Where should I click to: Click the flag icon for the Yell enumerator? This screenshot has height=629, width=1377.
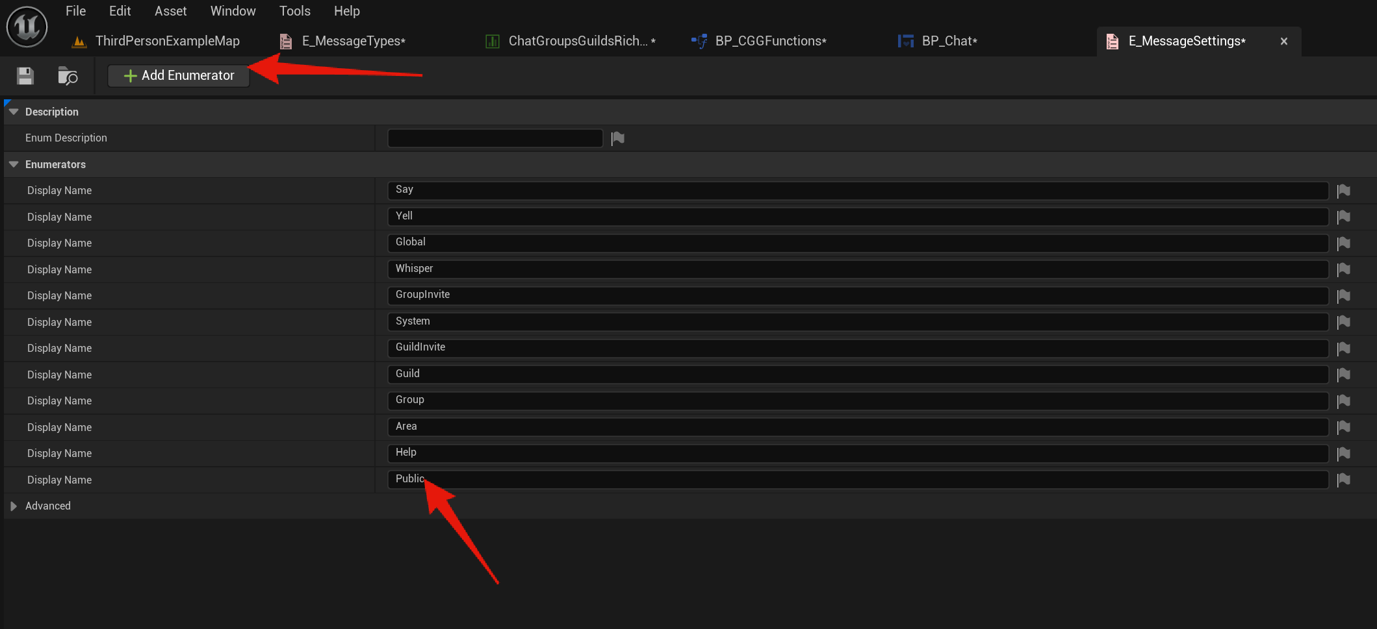(1344, 217)
